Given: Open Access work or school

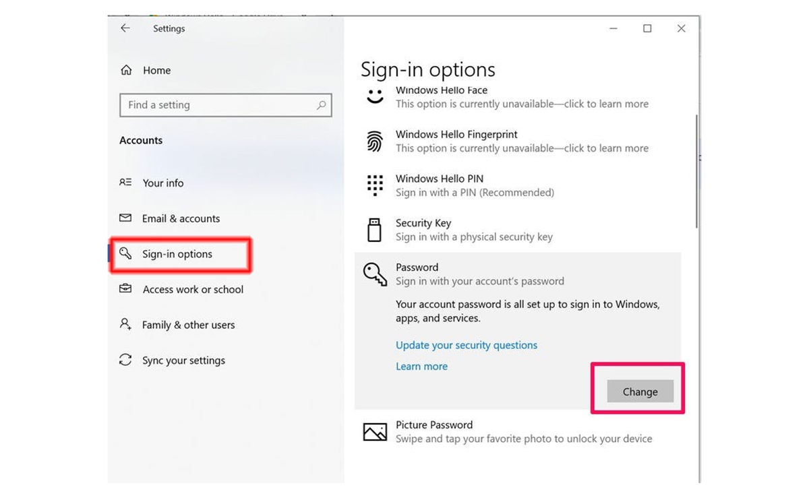Looking at the screenshot, I should click(x=193, y=289).
